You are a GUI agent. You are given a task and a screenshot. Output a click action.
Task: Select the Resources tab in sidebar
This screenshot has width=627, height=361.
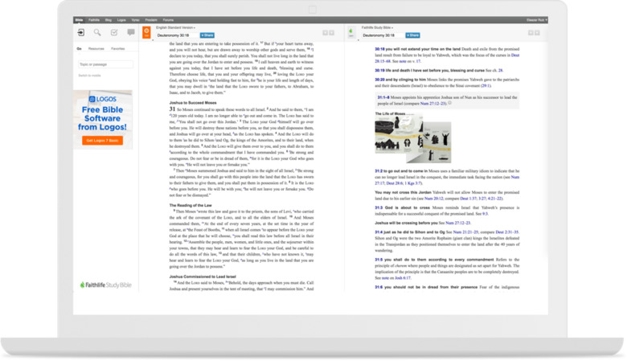click(x=96, y=49)
